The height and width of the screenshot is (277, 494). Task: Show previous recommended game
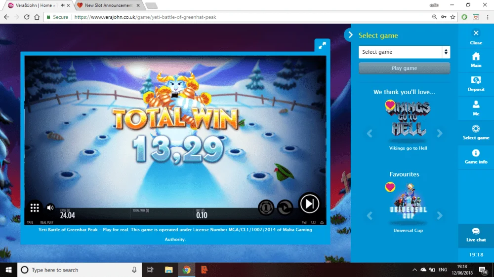[370, 133]
